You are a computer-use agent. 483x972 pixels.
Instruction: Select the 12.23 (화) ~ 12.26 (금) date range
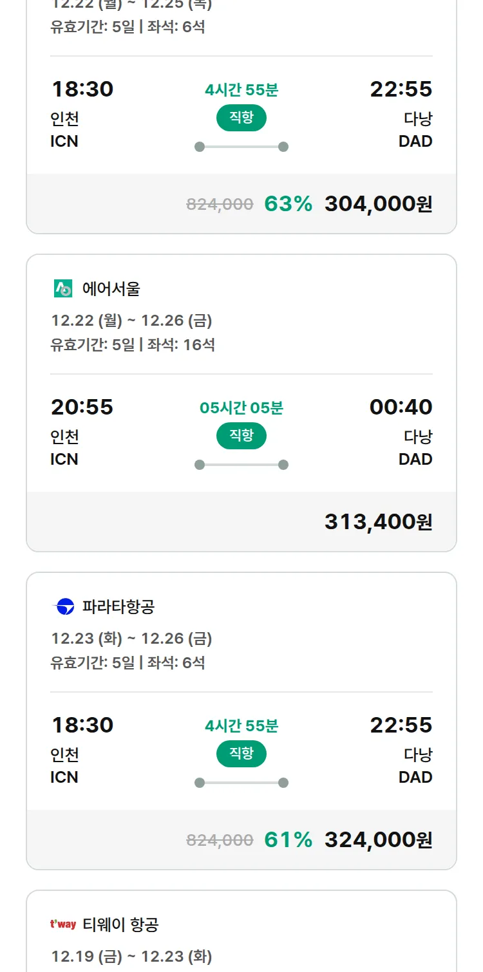pyautogui.click(x=131, y=639)
